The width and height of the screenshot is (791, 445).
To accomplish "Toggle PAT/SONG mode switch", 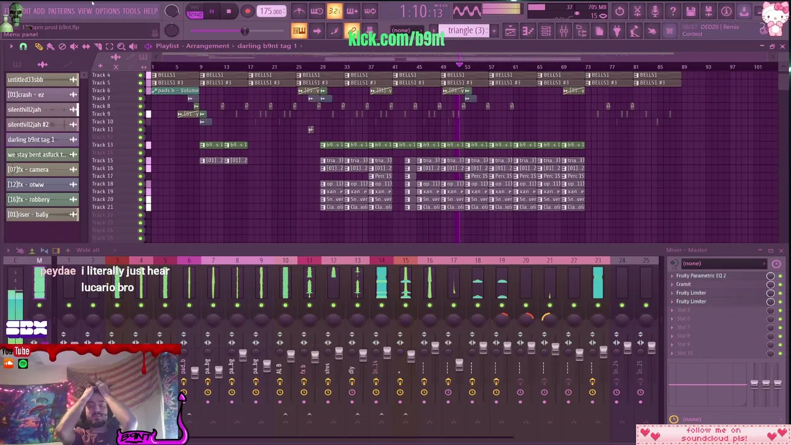I will (x=195, y=11).
